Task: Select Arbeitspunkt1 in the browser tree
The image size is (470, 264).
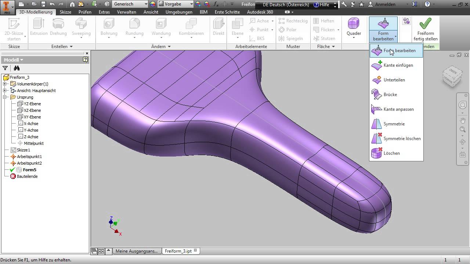Action: (x=29, y=157)
